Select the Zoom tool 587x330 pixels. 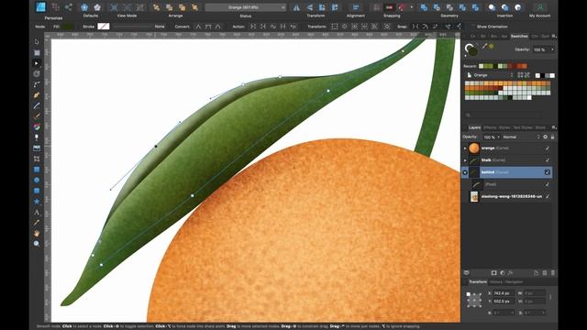(37, 244)
